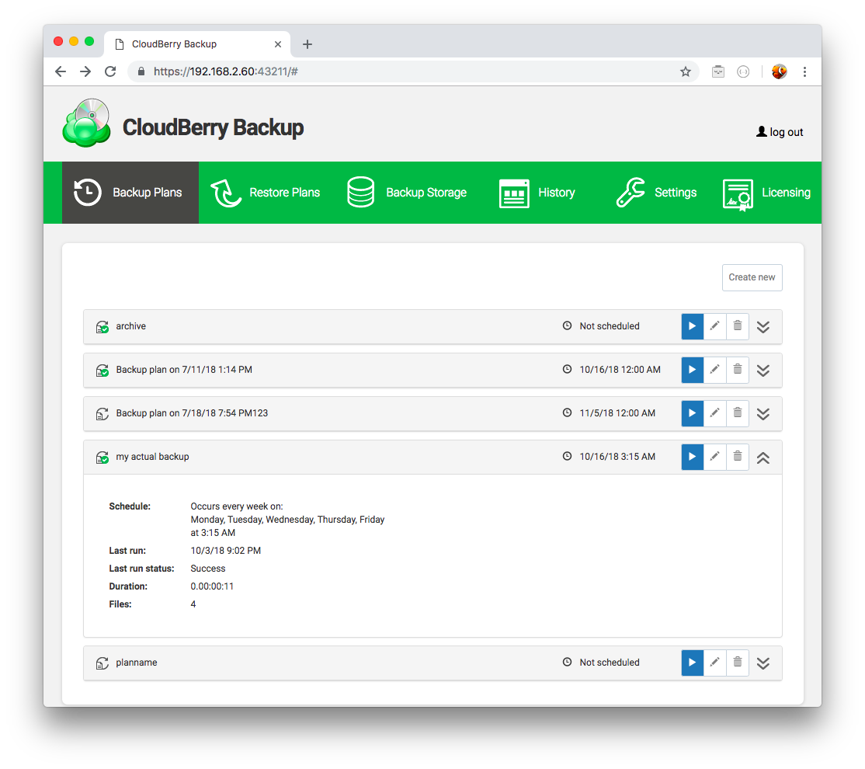Image resolution: width=865 pixels, height=769 pixels.
Task: Select the 'planname' plan name text
Action: point(136,663)
